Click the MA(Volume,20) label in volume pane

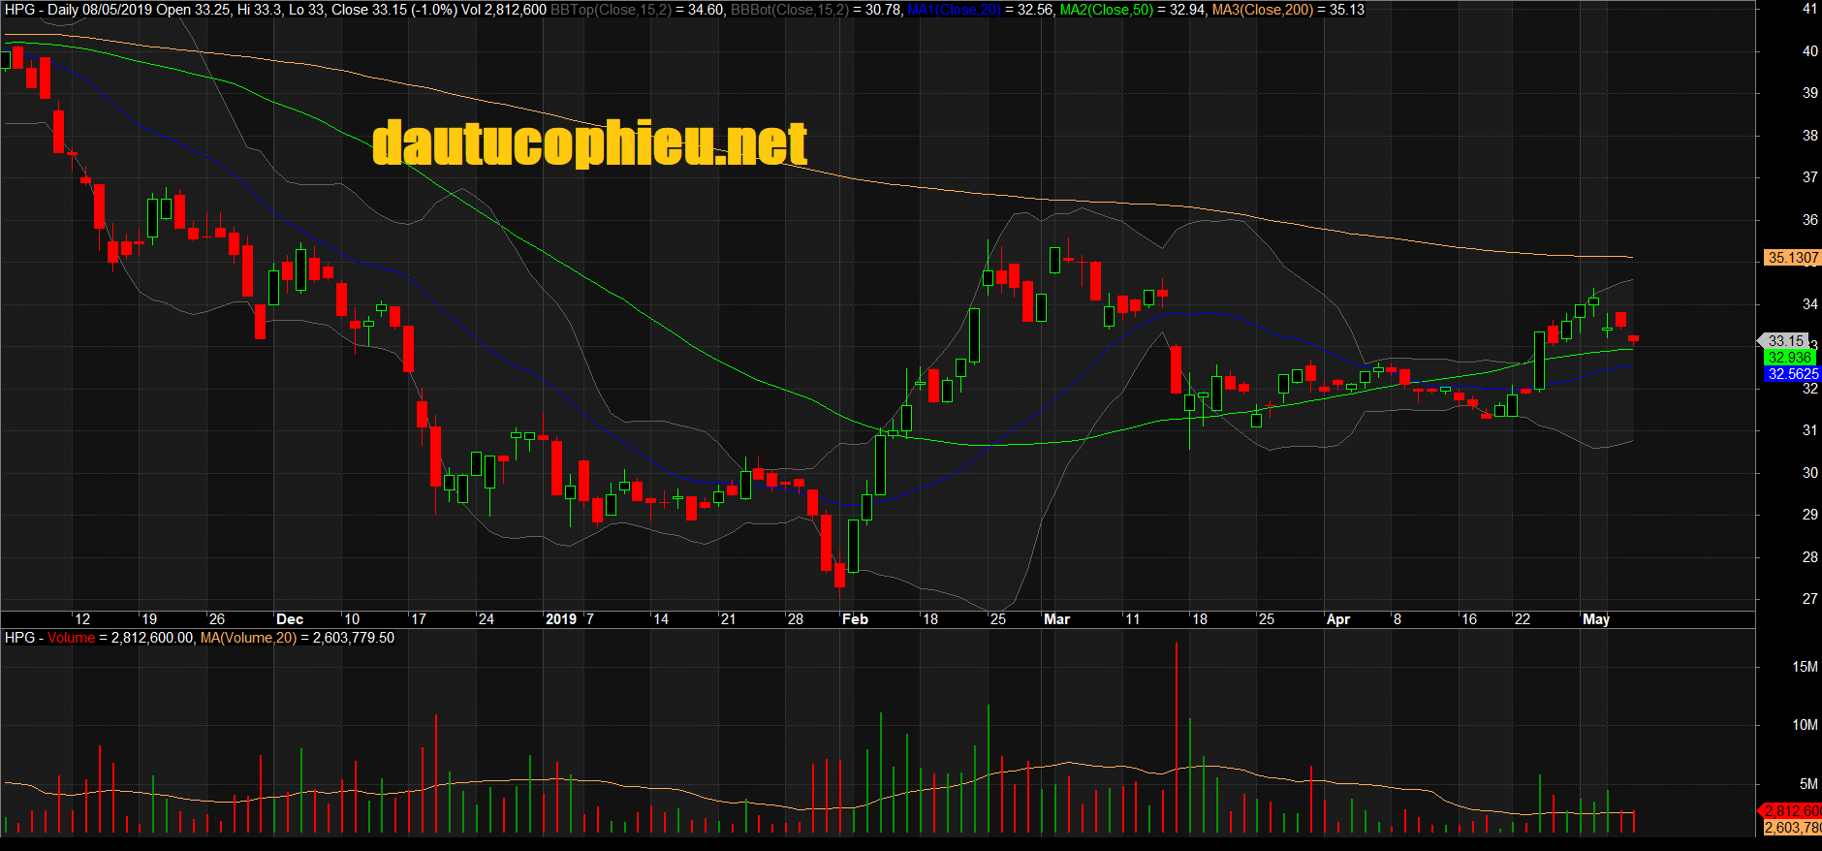[x=248, y=638]
